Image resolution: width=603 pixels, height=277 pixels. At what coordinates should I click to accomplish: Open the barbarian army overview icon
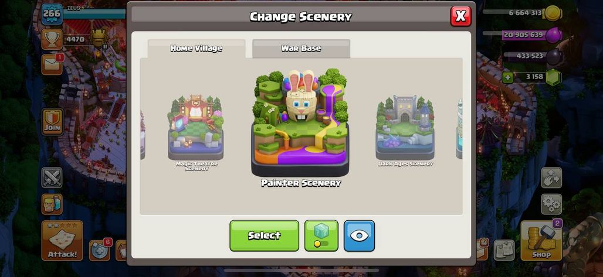[52, 204]
